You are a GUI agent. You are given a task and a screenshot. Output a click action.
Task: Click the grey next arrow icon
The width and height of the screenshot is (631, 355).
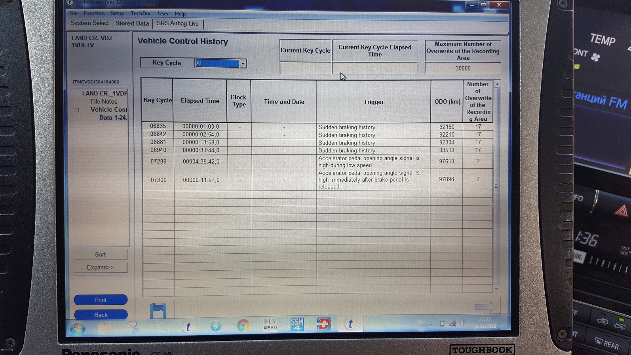485,306
